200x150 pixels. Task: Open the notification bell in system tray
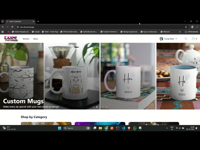click(x=197, y=128)
